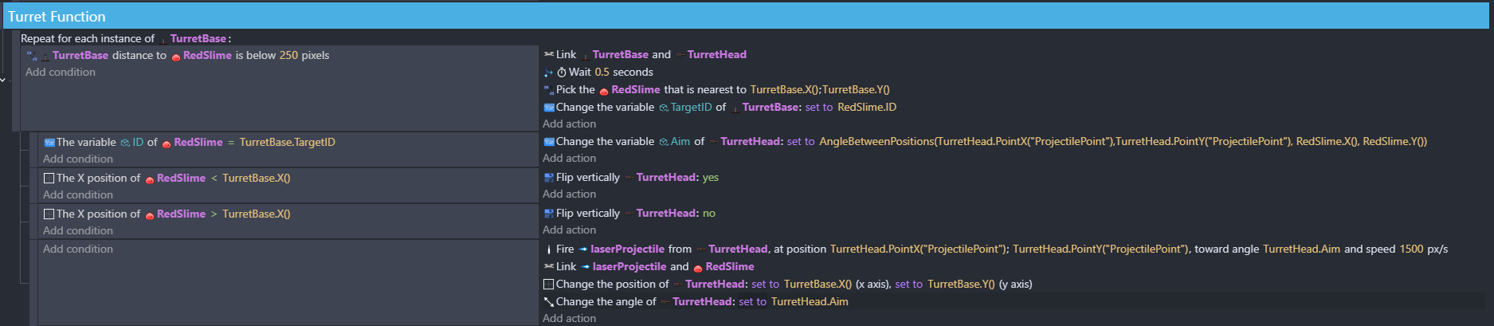Click Add action under the Change angle action
Screen dimensions: 1494x326
pyautogui.click(x=569, y=319)
